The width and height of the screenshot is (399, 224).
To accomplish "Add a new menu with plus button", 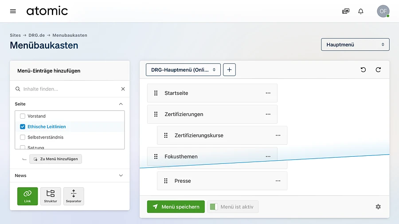I will pos(229,70).
